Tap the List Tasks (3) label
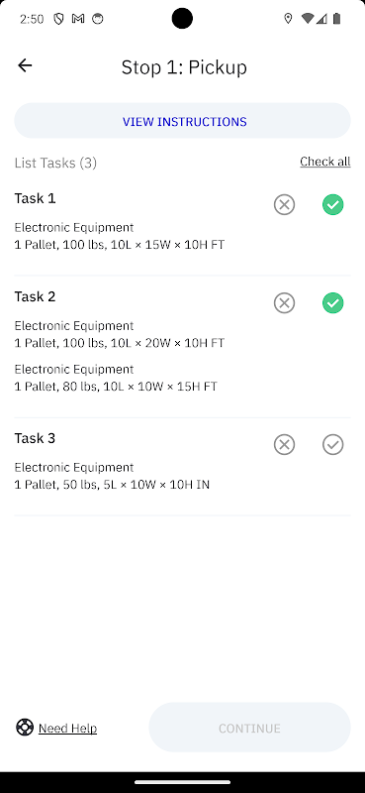Viewport: 365px width, 793px height. (55, 163)
